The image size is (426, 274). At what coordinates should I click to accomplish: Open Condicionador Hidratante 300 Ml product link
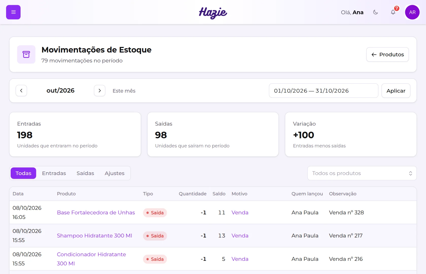[92, 259]
